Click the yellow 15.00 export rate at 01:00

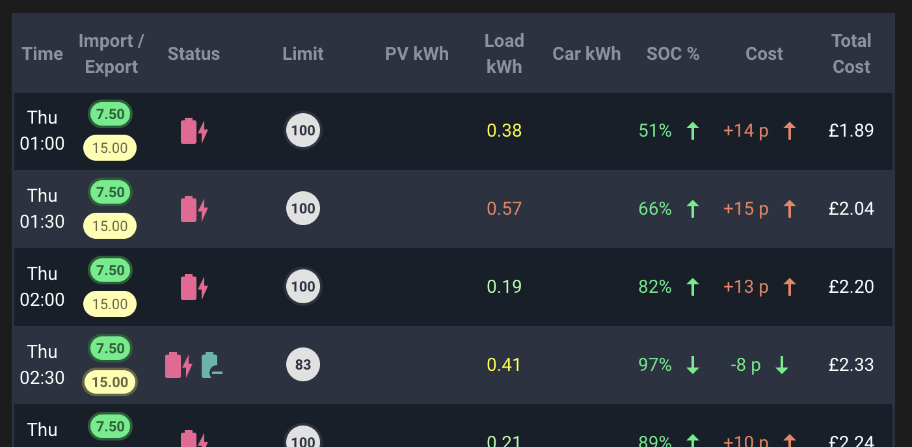[x=110, y=148]
